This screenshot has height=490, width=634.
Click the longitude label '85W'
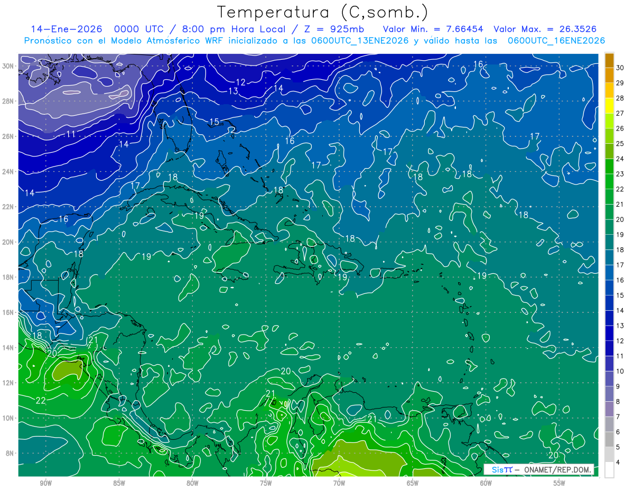119,483
